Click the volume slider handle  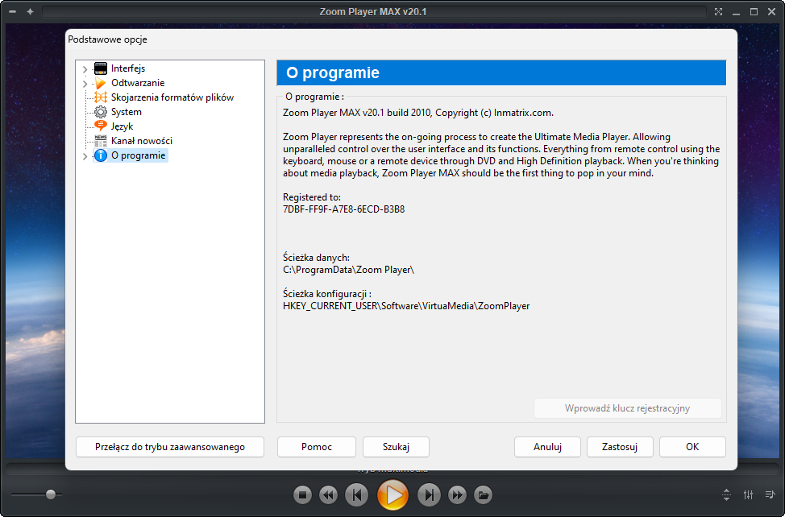click(51, 494)
